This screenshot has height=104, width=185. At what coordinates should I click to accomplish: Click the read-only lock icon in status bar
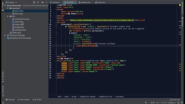(x=178, y=103)
